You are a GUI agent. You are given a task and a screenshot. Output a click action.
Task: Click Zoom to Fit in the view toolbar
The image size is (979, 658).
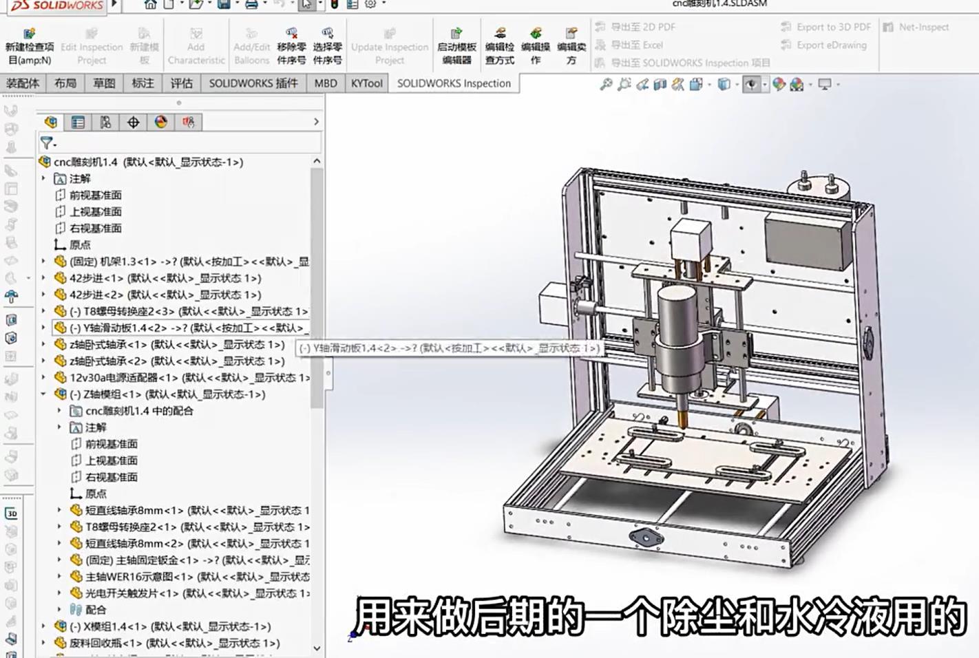(606, 84)
